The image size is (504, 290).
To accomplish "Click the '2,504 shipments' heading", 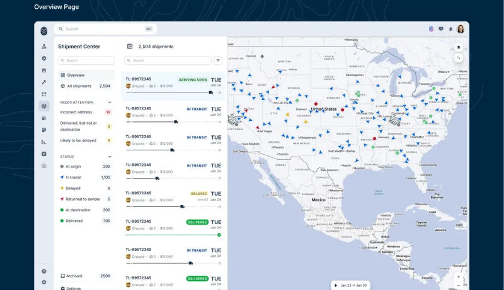I will (156, 47).
